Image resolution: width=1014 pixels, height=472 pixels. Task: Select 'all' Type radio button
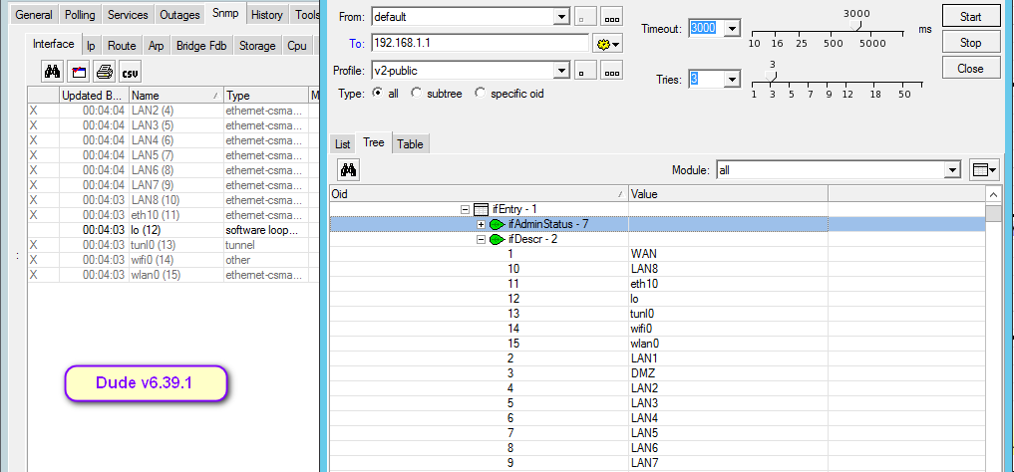click(377, 93)
